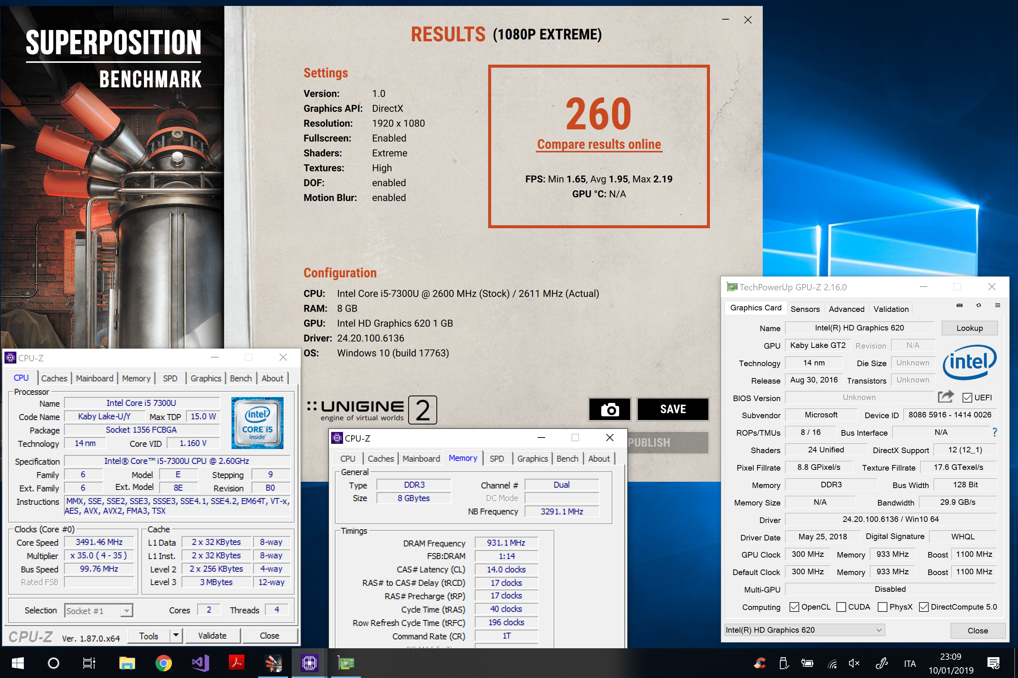The image size is (1018, 678).
Task: Click the Core Speed value 3491.46 MHz
Action: 99,542
